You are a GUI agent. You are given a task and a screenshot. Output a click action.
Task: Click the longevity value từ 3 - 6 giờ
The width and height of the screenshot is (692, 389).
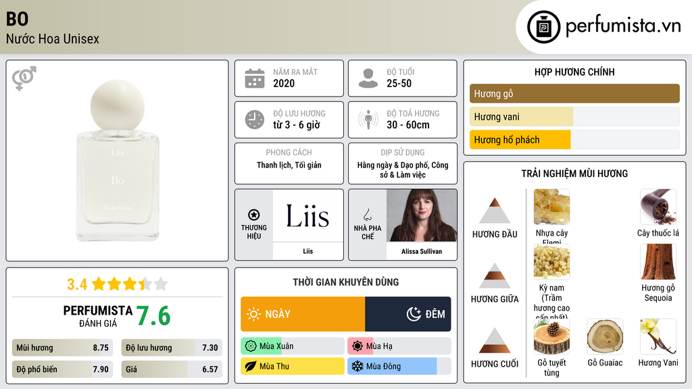pos(297,125)
